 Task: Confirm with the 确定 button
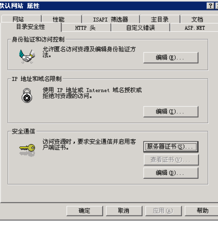click(x=85, y=211)
